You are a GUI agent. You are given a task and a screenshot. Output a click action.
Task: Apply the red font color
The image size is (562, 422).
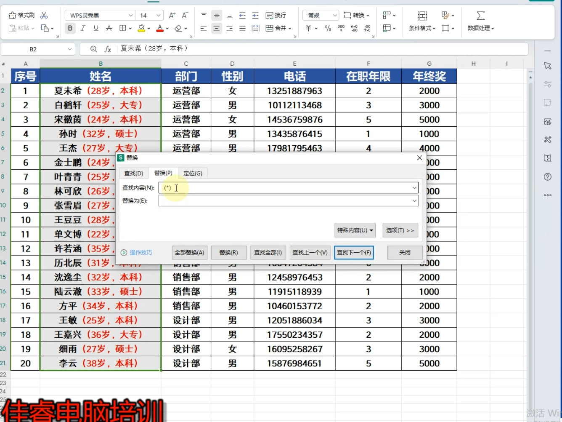[x=160, y=28]
